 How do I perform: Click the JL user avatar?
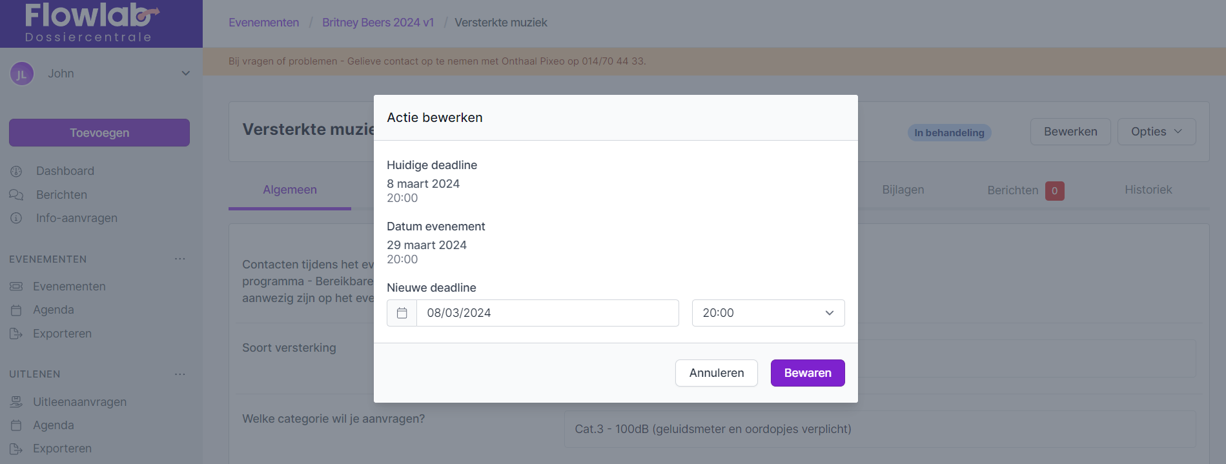21,74
